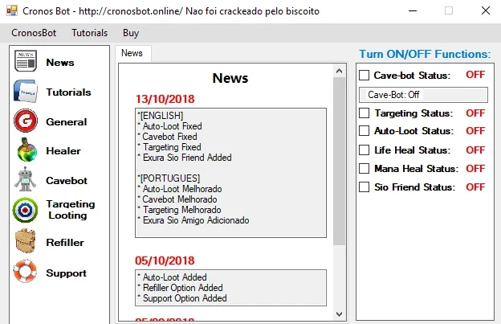
Task: Toggle the Sio Friend Status checkbox
Action: pyautogui.click(x=364, y=187)
